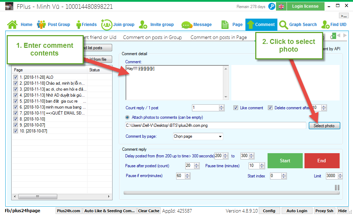Toggle checkbox for post 4 'Nhờ AD duyệt bài'
Viewport: 353px width, 215px height.
click(x=15, y=95)
